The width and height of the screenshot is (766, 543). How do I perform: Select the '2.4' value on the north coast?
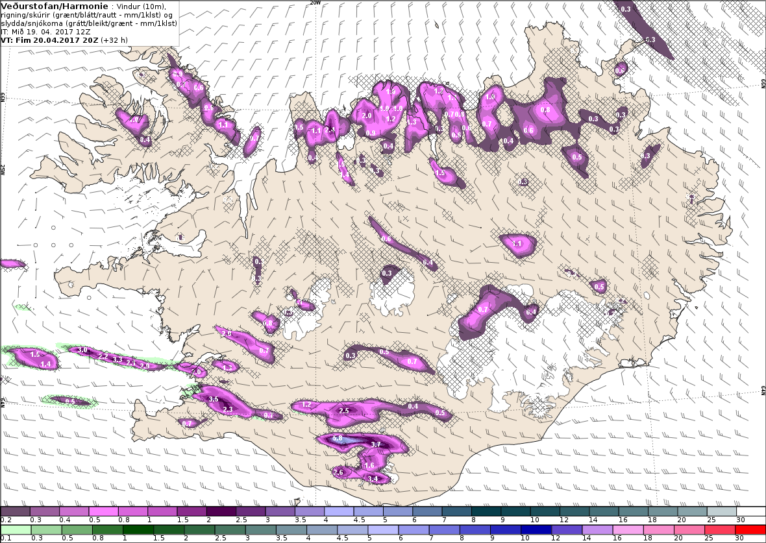[x=330, y=130]
